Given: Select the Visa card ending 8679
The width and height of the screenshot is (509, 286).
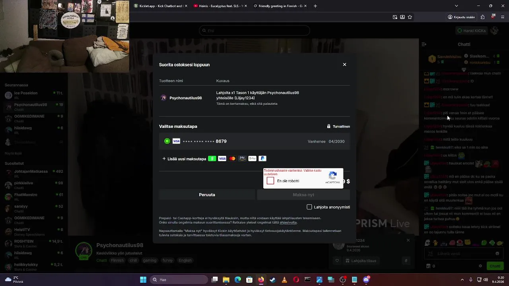Looking at the screenshot, I should click(254, 141).
